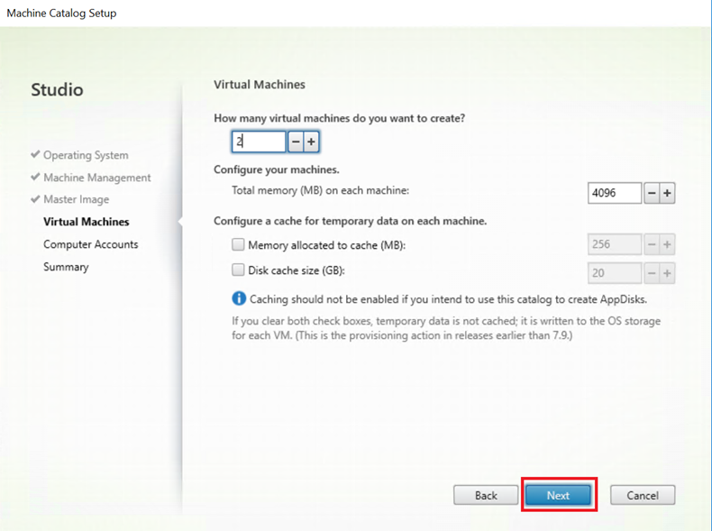712x531 pixels.
Task: Click the checkmark beside Machine Management
Action: [x=35, y=177]
